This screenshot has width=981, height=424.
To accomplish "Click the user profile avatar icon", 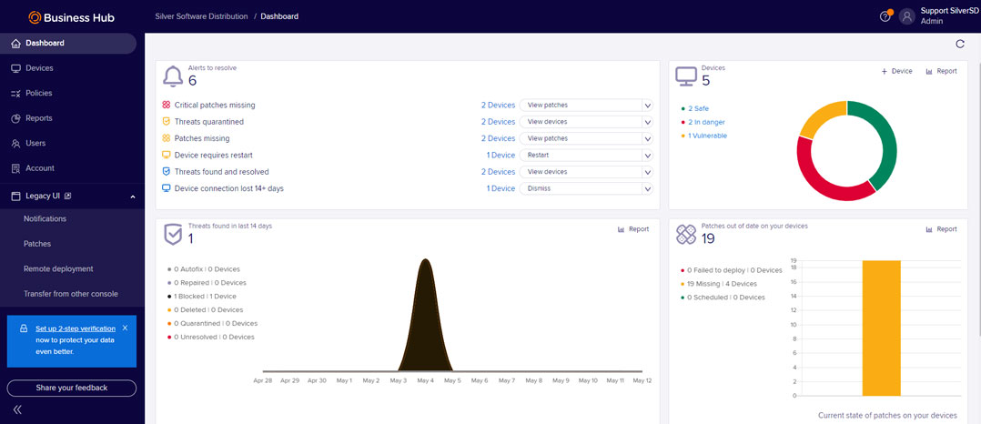I will [x=906, y=16].
